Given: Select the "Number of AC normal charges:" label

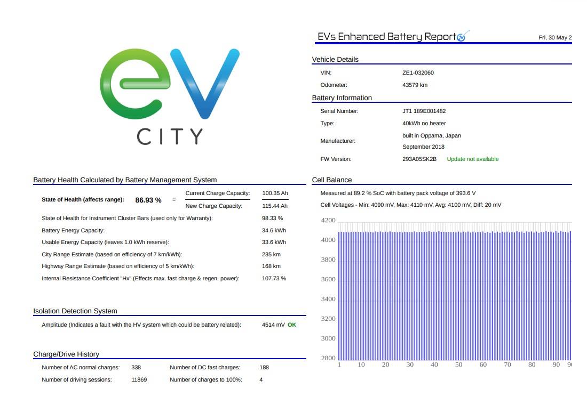Looking at the screenshot, I should click(x=81, y=367).
